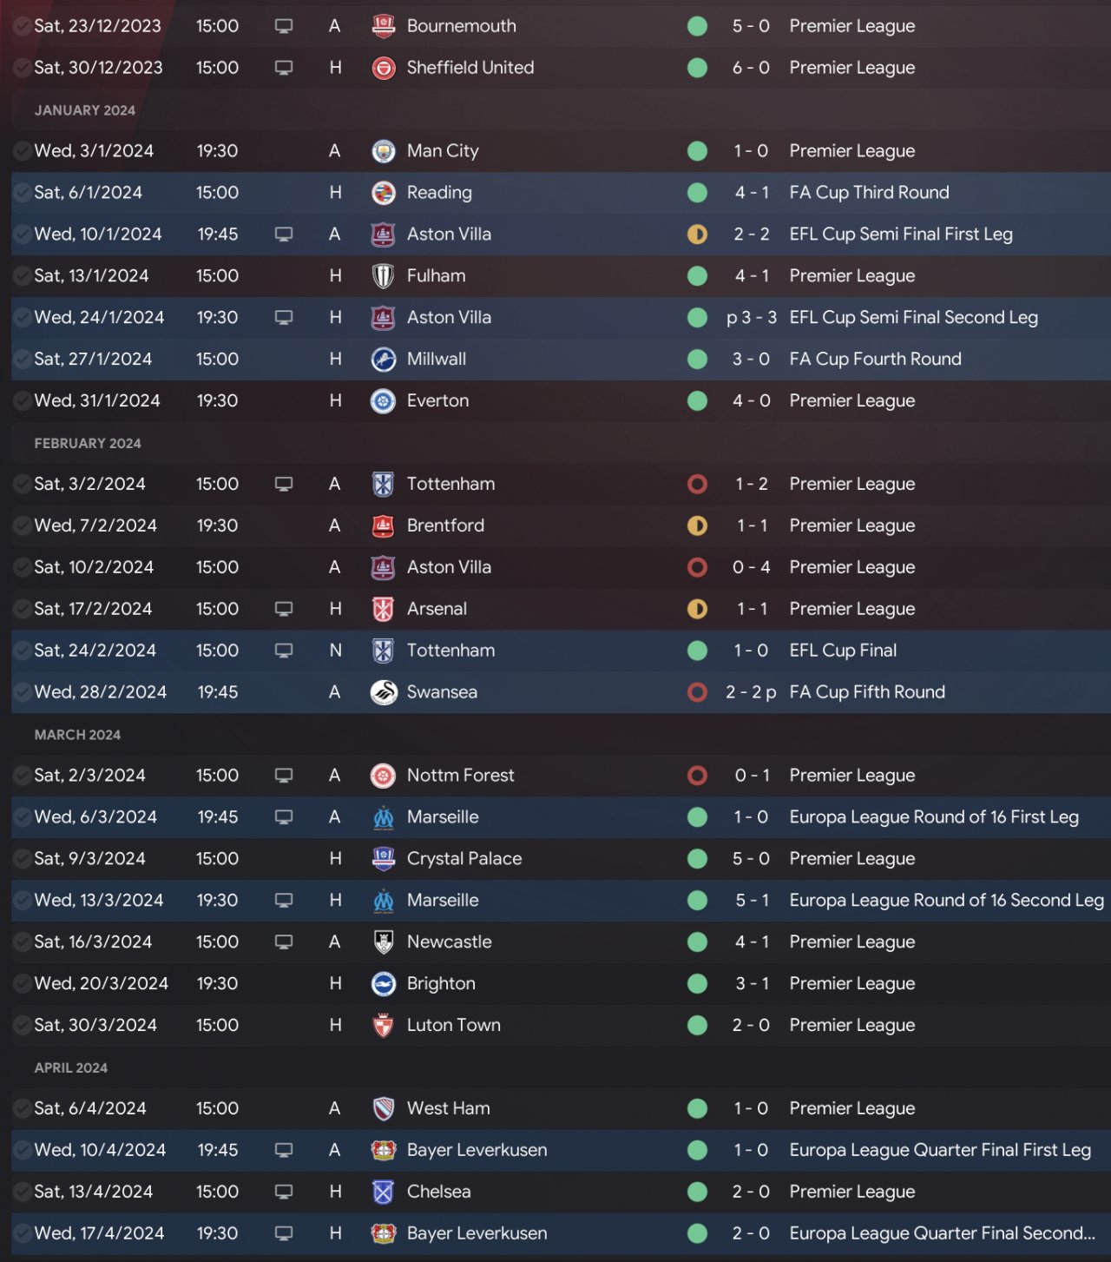1111x1262 pixels.
Task: Open EFL Cup Semi Final Second Leg competition
Action: pos(913,318)
